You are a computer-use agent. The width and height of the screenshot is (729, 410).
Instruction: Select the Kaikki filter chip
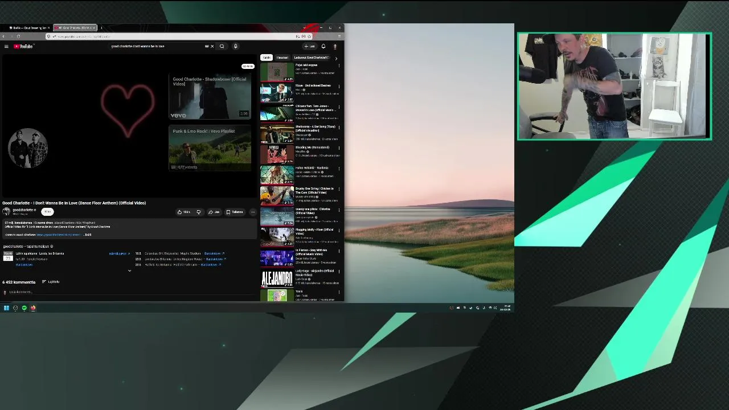pyautogui.click(x=266, y=58)
